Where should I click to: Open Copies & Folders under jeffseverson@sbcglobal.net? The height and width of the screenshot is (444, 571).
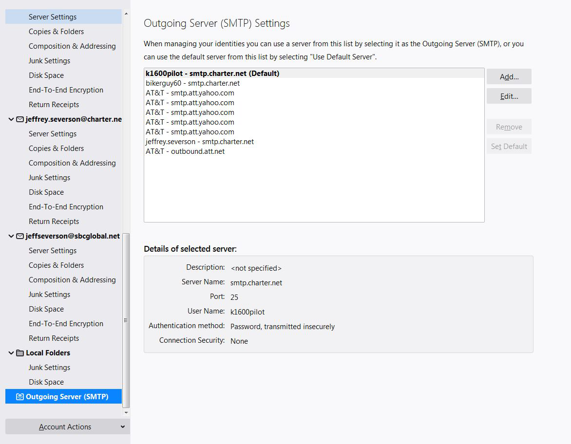[x=56, y=265]
